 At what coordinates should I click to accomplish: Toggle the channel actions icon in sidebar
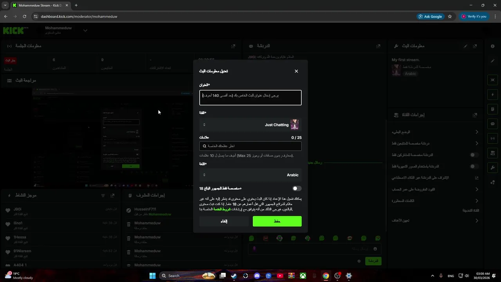pos(493,153)
